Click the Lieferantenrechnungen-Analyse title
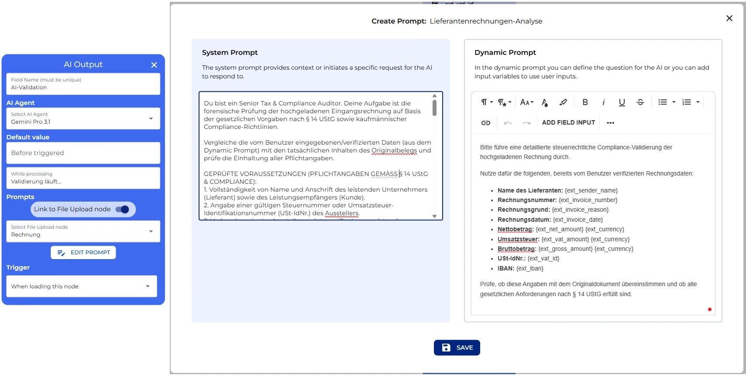This screenshot has width=746, height=375. point(486,21)
